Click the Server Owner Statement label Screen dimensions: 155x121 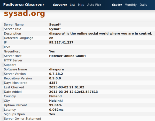(22, 119)
